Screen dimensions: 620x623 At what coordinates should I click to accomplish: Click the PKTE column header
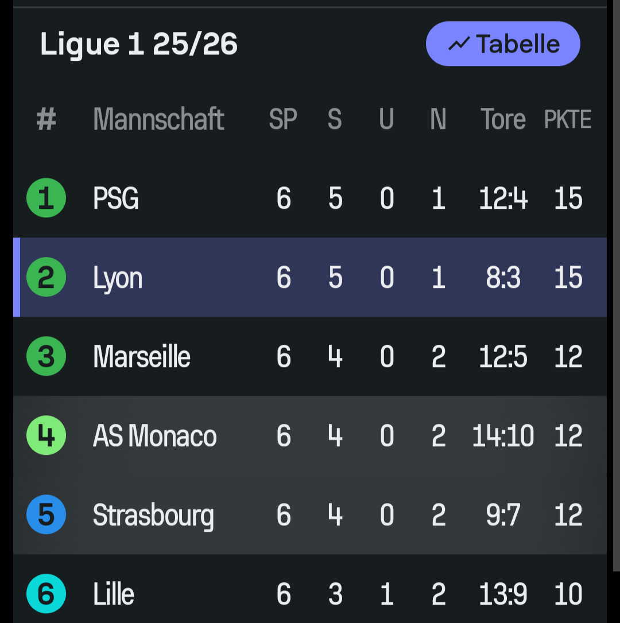568,119
